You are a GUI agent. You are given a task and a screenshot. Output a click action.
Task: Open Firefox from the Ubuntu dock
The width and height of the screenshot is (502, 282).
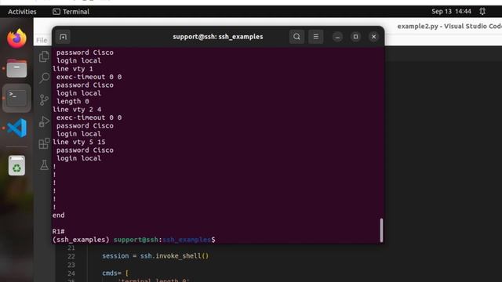pyautogui.click(x=16, y=38)
